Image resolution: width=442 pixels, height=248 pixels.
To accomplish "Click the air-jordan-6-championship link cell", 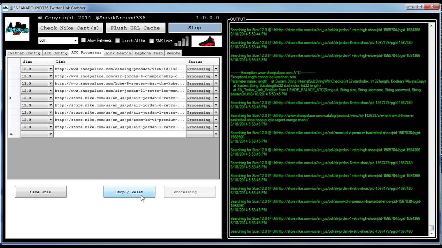I will [119, 76].
